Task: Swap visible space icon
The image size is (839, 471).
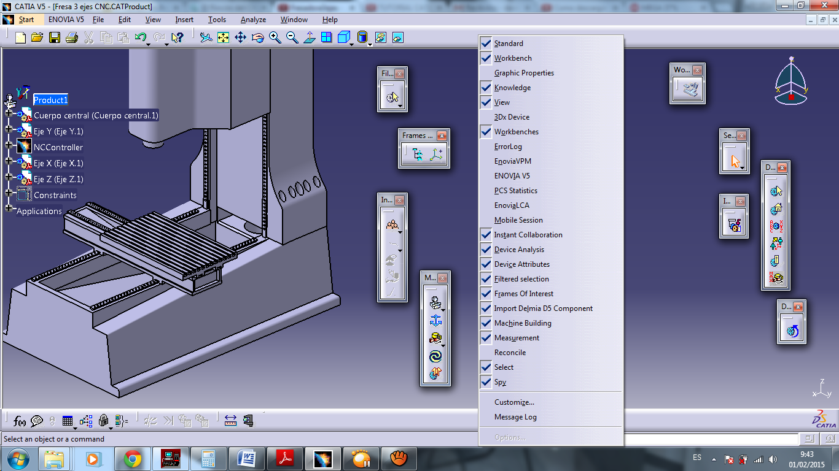Action: pos(398,37)
